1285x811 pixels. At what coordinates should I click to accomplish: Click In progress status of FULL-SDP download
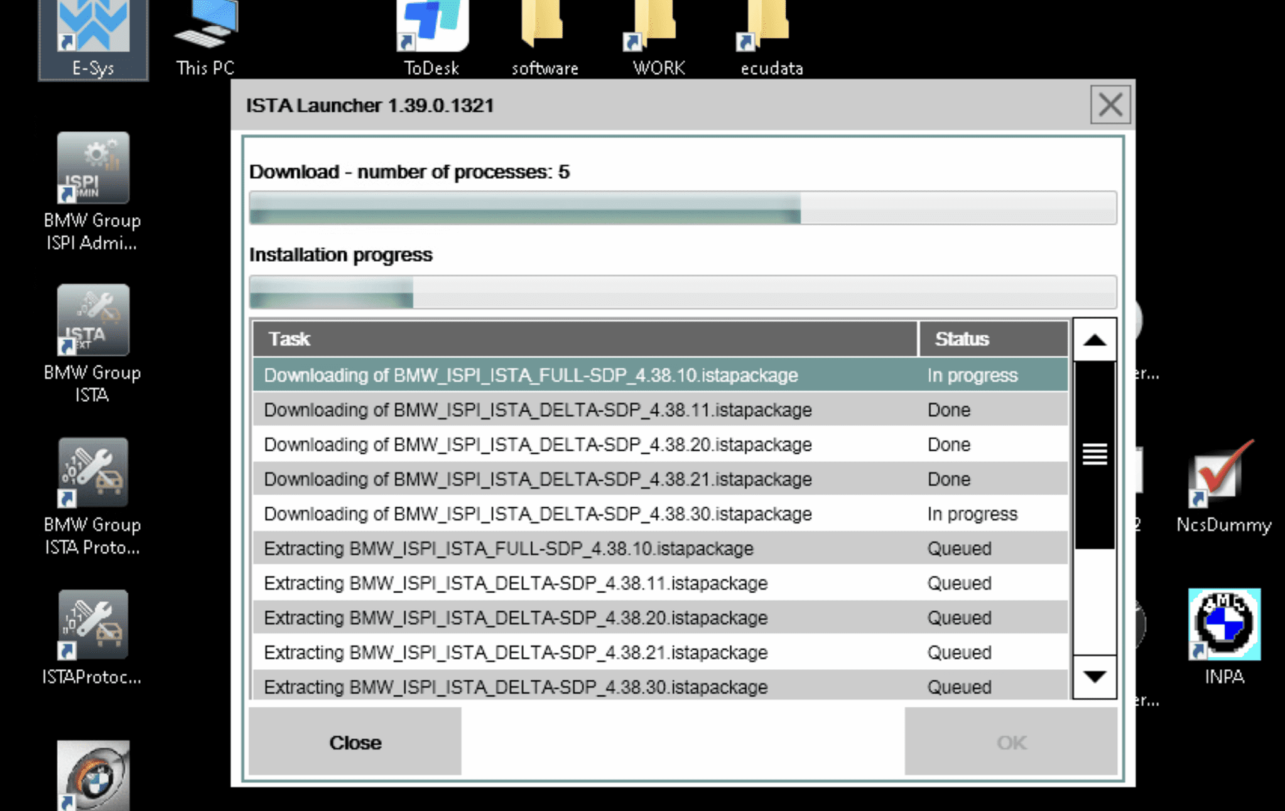click(x=972, y=375)
